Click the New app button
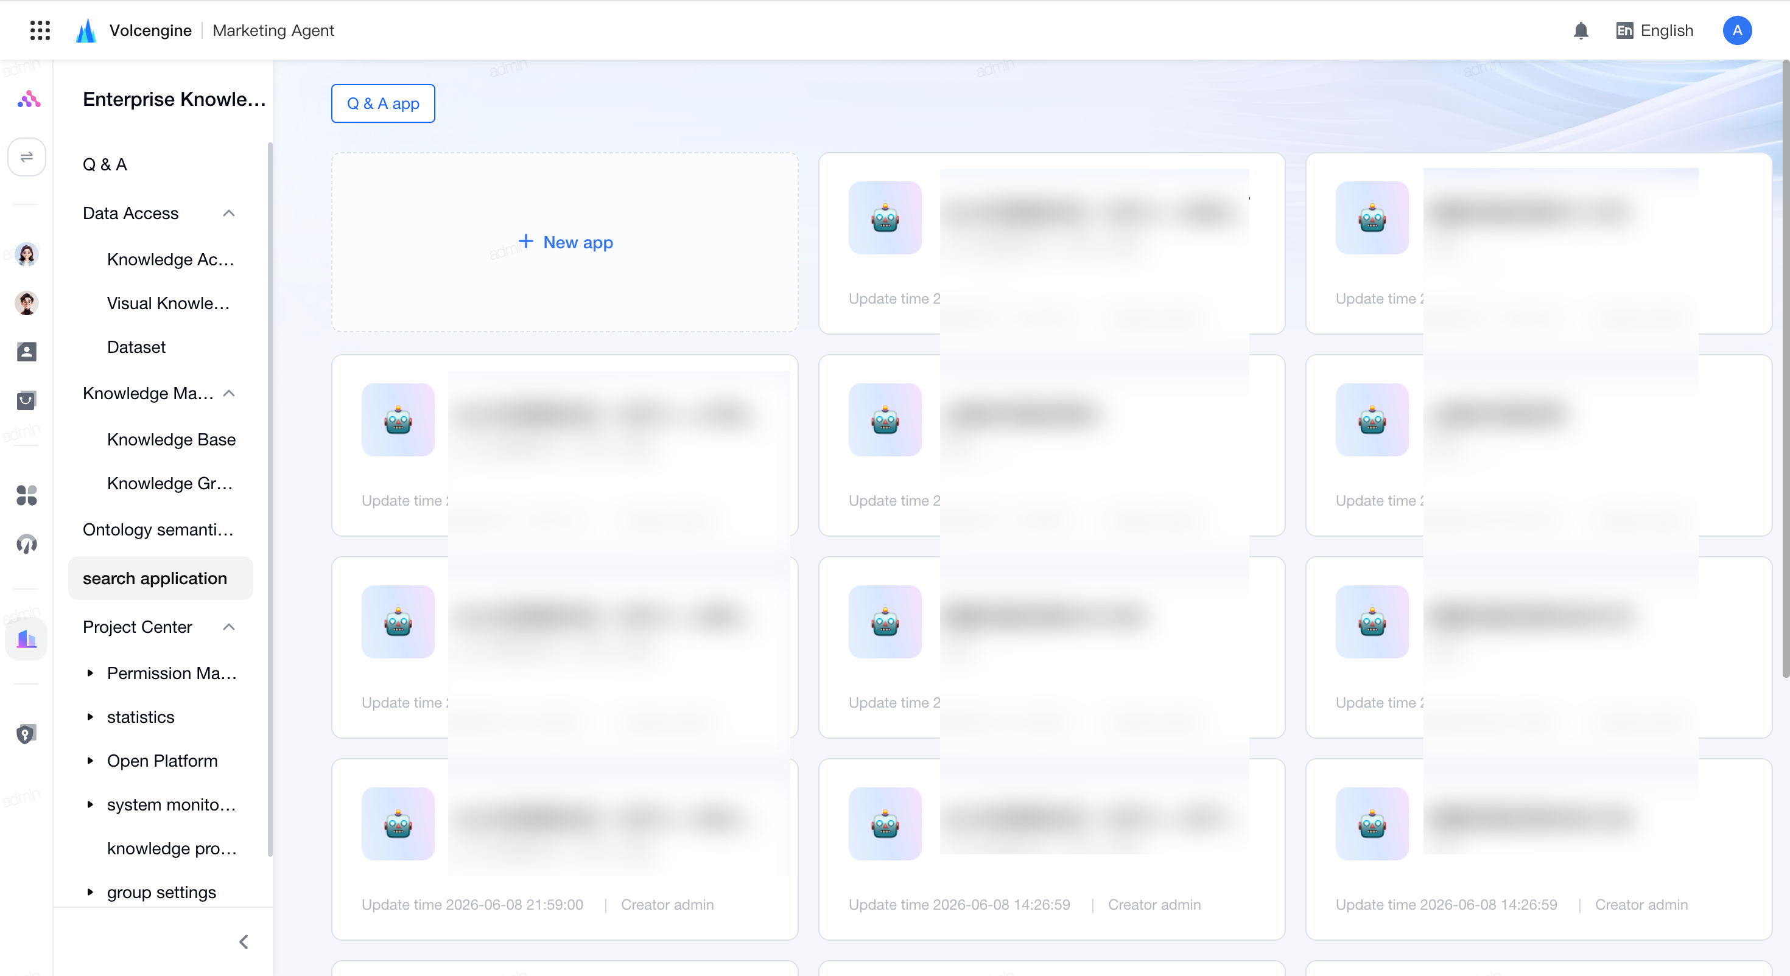 565,242
